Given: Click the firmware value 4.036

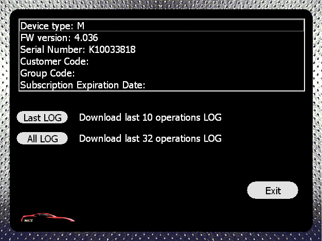Looking at the screenshot, I should coord(86,38).
